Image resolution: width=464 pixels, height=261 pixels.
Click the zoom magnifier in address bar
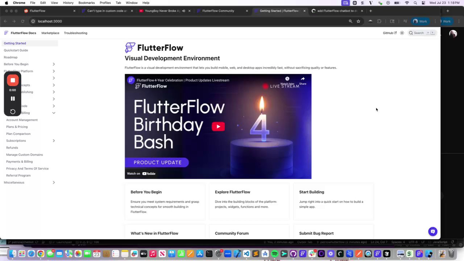[351, 21]
